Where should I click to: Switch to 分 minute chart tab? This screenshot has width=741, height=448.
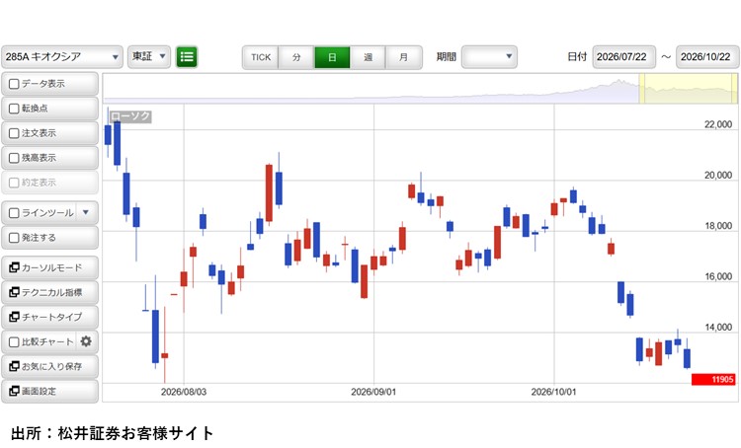pyautogui.click(x=296, y=57)
